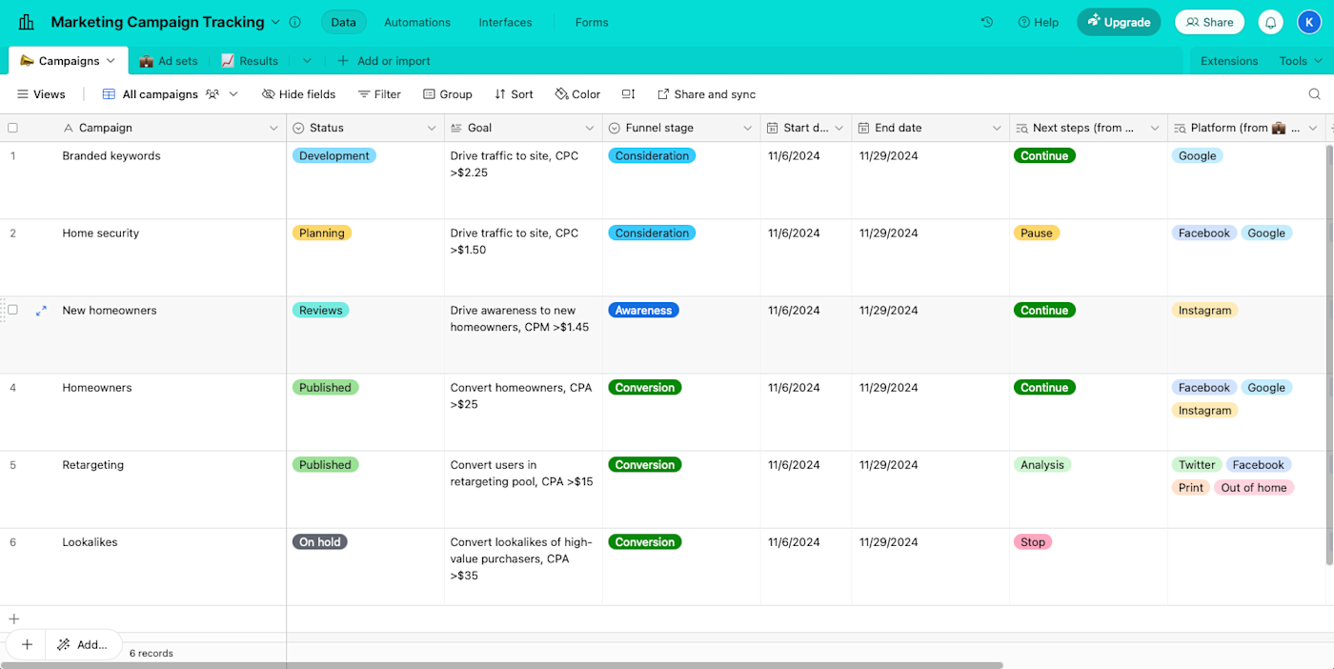Expand the base name dropdown chevron
The width and height of the screenshot is (1334, 669).
pyautogui.click(x=275, y=22)
